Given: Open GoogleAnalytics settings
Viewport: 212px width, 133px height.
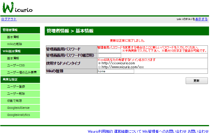Looking at the screenshot, I should pos(18,115).
